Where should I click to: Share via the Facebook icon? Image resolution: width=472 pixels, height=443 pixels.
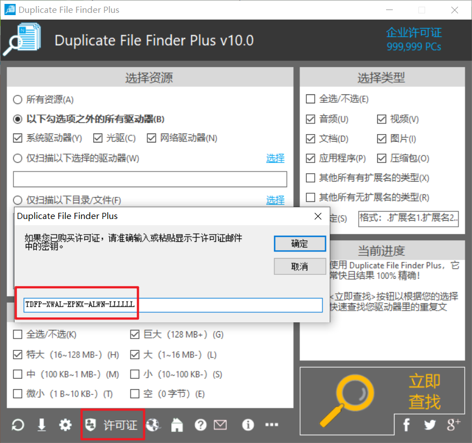[406, 425]
